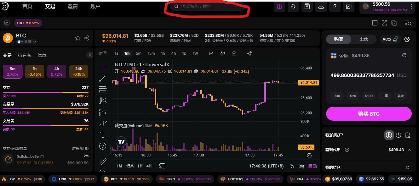Set amount to $100
The image size is (419, 186).
click(369, 96)
